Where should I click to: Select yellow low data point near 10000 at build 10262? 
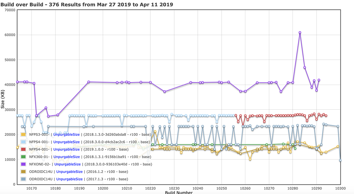pyautogui.click(x=250, y=159)
